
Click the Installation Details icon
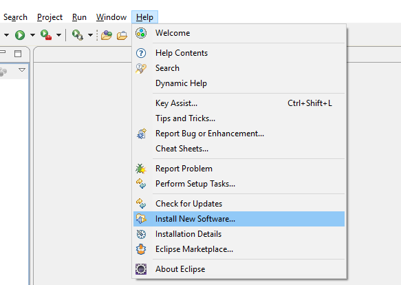141,234
